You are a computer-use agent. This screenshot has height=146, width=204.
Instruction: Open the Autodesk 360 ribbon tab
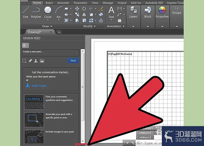click(x=154, y=3)
